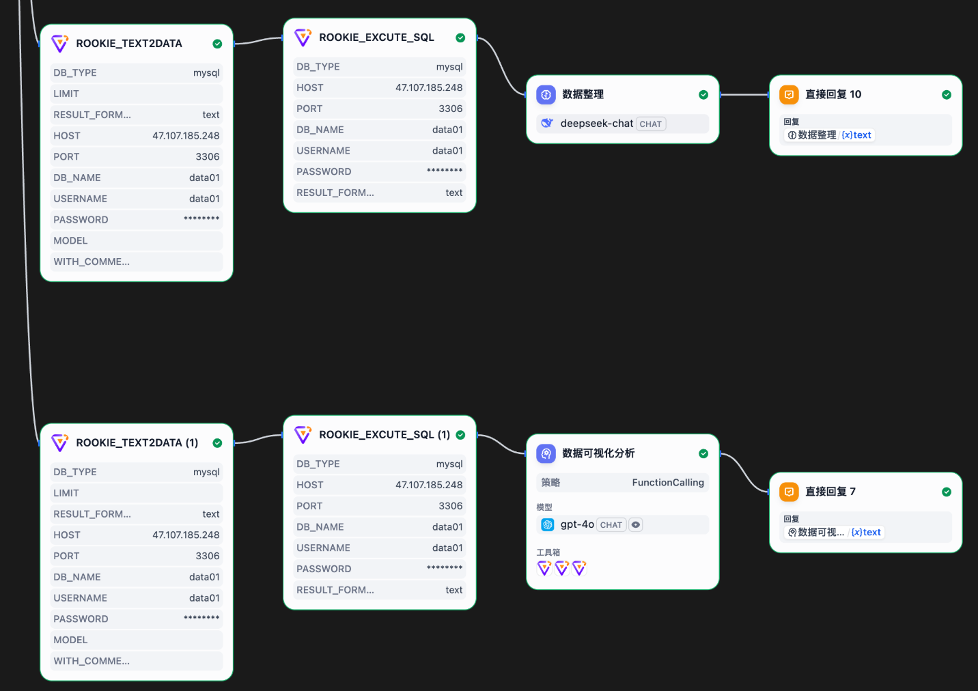978x691 pixels.
Task: Click the middle tool icon under 工具箱
Action: point(562,568)
